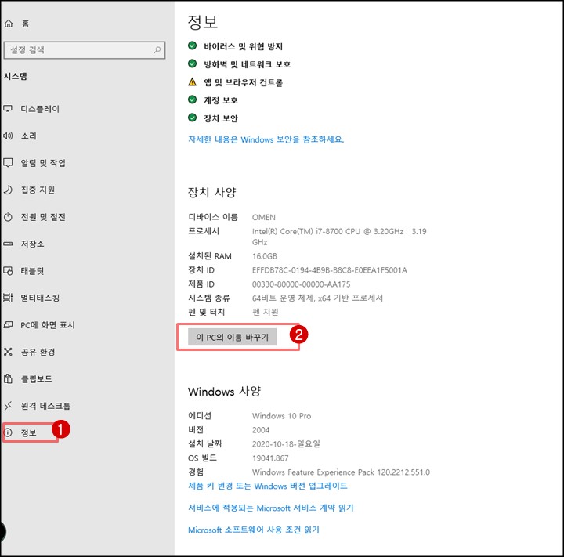Screen dimensions: 564x557
Task: Click 이 PC의 이름 바꾸기 button
Action: (233, 337)
